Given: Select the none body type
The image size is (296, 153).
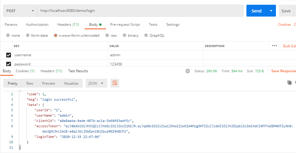Looking at the screenshot, I should click(x=8, y=36).
